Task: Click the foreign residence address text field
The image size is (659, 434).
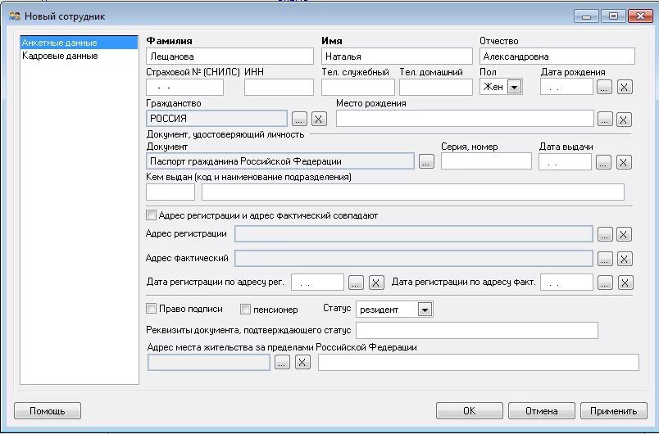Action: (479, 362)
